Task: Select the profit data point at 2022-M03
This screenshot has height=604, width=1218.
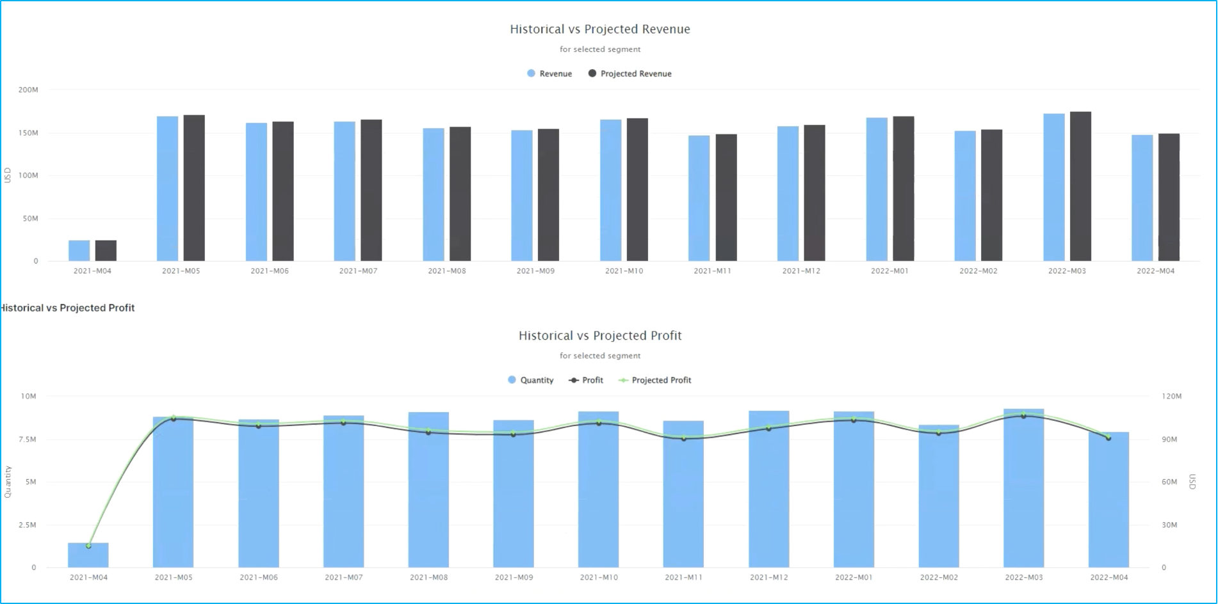Action: 1023,415
